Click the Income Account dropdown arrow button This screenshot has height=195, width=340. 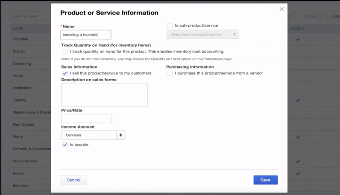point(120,135)
